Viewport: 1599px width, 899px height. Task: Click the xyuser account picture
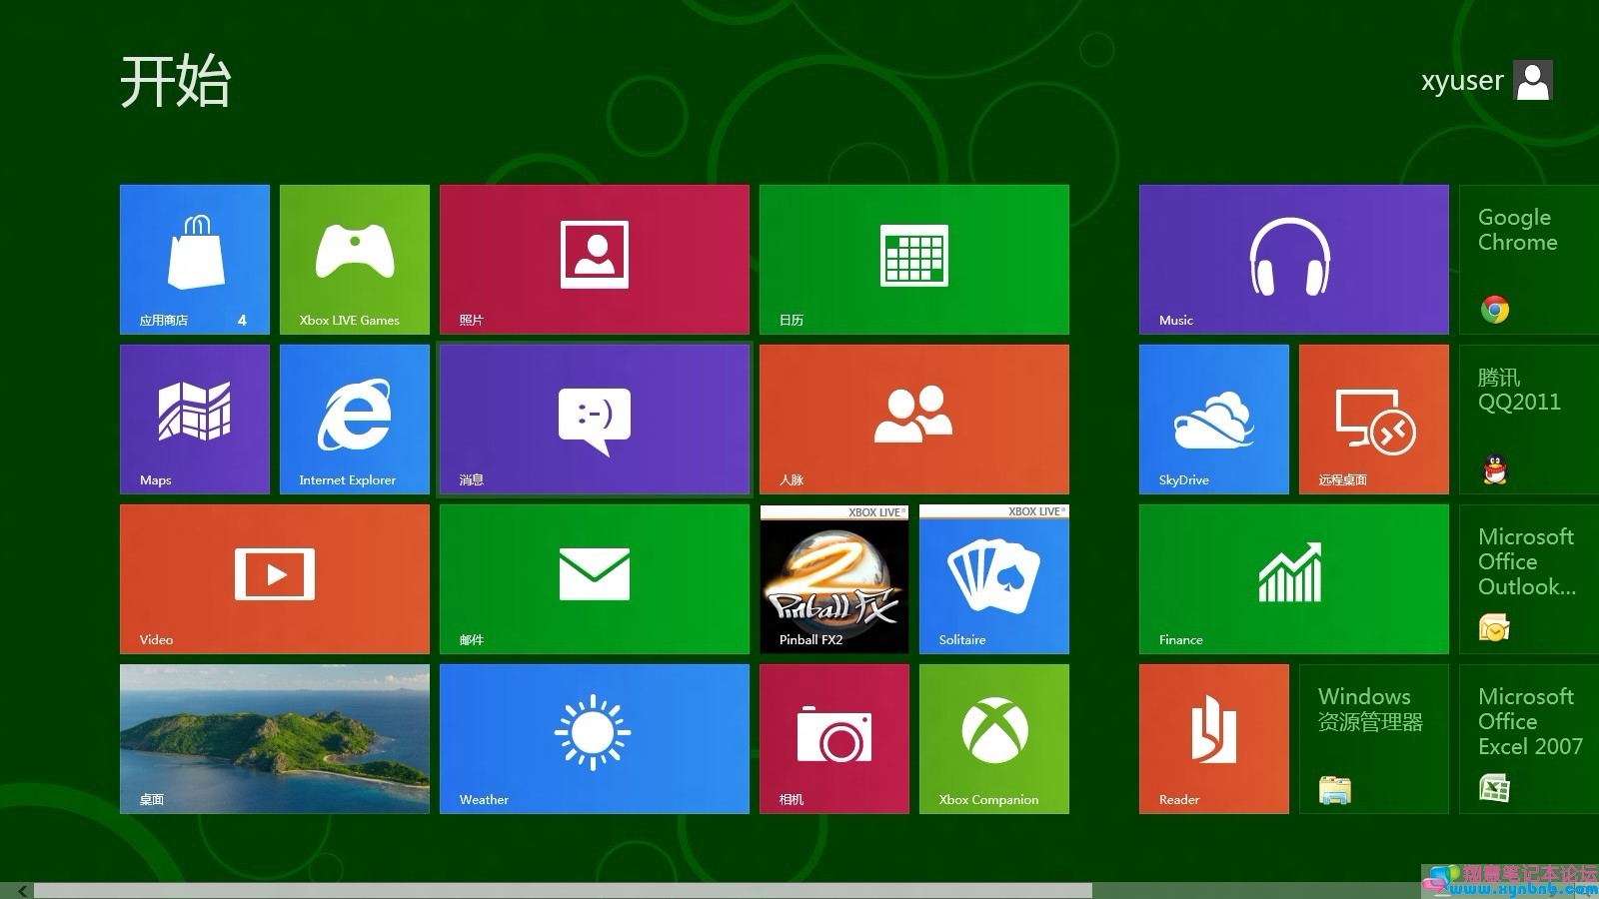1533,80
